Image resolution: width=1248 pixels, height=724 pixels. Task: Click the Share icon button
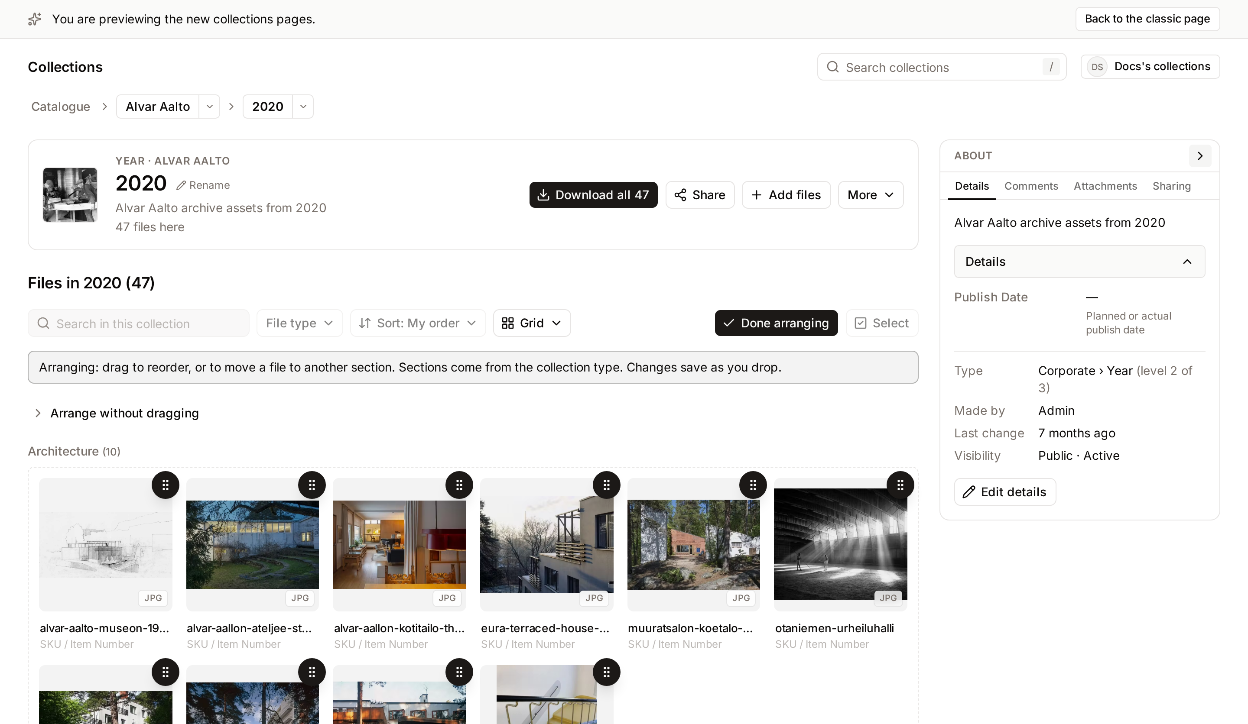pos(700,195)
